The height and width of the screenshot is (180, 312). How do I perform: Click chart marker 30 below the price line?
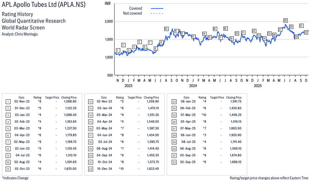296,37
